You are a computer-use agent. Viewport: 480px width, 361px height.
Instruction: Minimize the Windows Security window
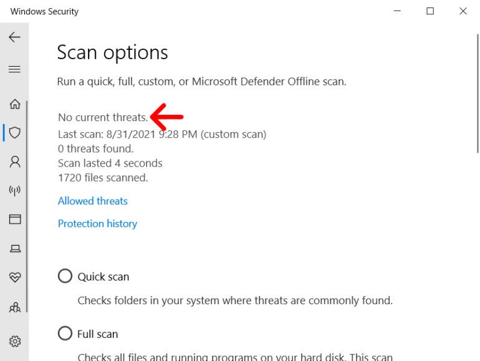click(397, 11)
